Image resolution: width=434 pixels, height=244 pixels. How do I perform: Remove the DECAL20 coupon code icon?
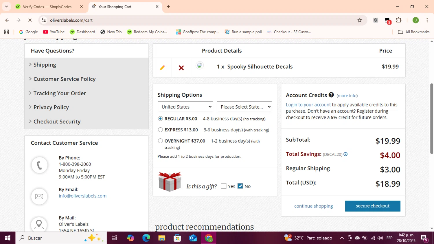[x=345, y=154]
